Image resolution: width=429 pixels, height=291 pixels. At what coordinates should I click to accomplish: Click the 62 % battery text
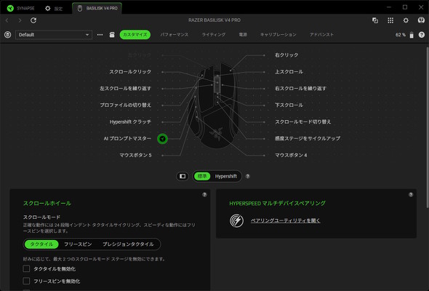click(x=401, y=35)
